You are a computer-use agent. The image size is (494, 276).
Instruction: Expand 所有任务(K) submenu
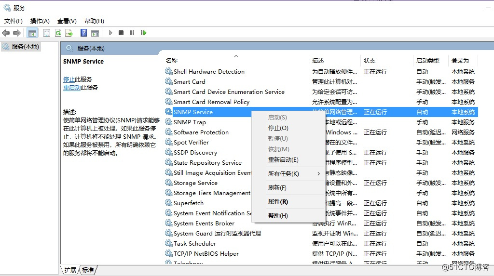coord(288,173)
